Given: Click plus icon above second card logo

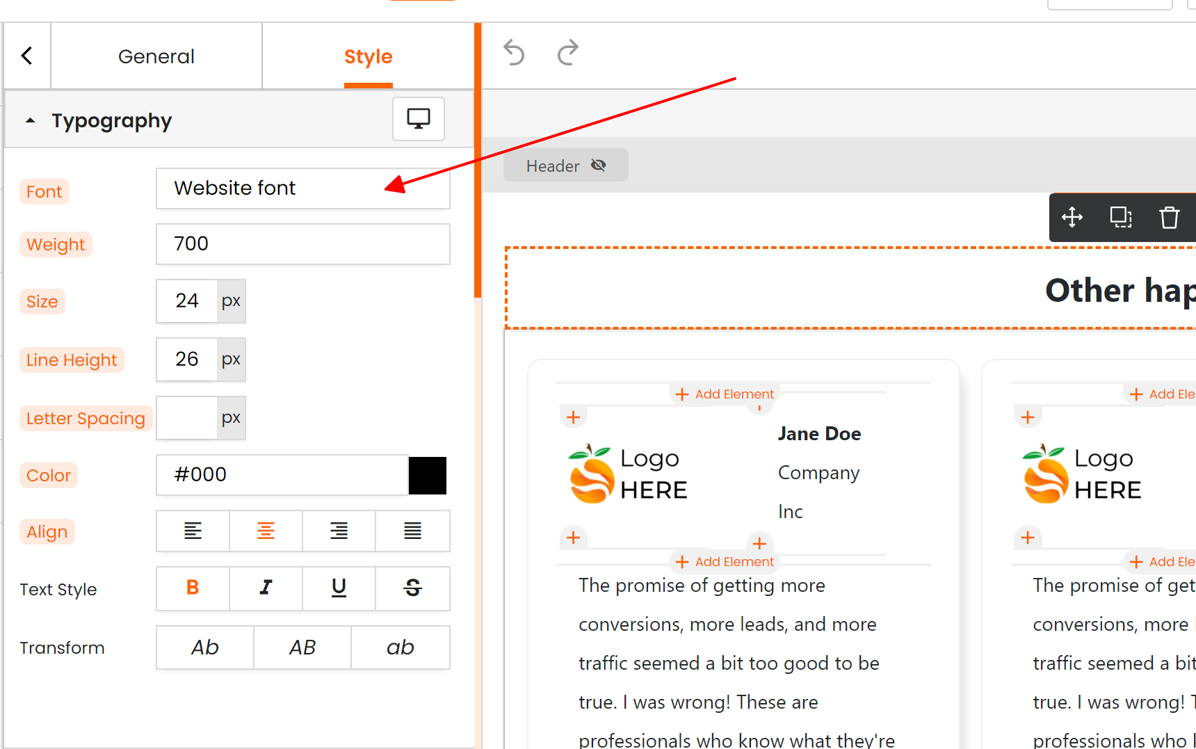Looking at the screenshot, I should tap(1028, 417).
